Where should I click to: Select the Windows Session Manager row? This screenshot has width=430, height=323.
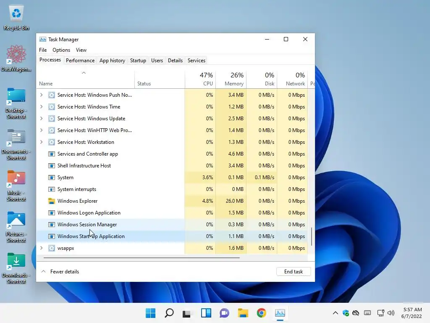[172, 225]
